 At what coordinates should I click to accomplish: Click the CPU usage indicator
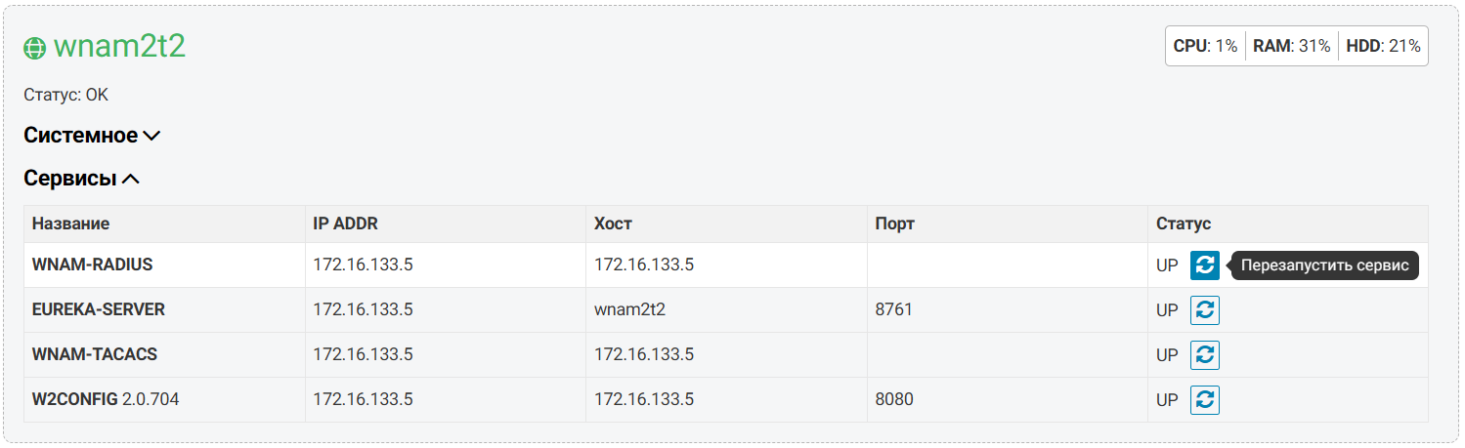tap(1205, 46)
